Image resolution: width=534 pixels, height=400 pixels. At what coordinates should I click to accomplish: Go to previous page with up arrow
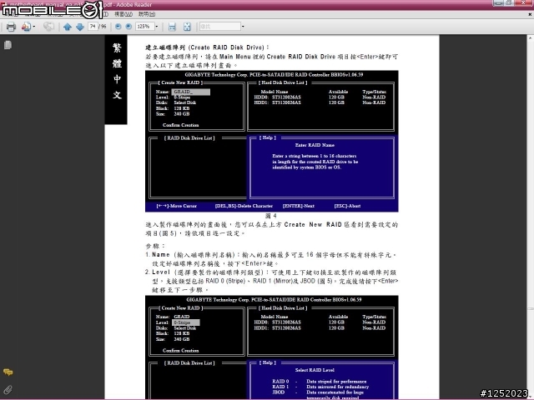click(68, 27)
